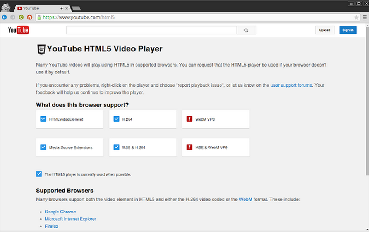Click the tab audio speaker icon
The width and height of the screenshot is (369, 232).
click(x=62, y=9)
